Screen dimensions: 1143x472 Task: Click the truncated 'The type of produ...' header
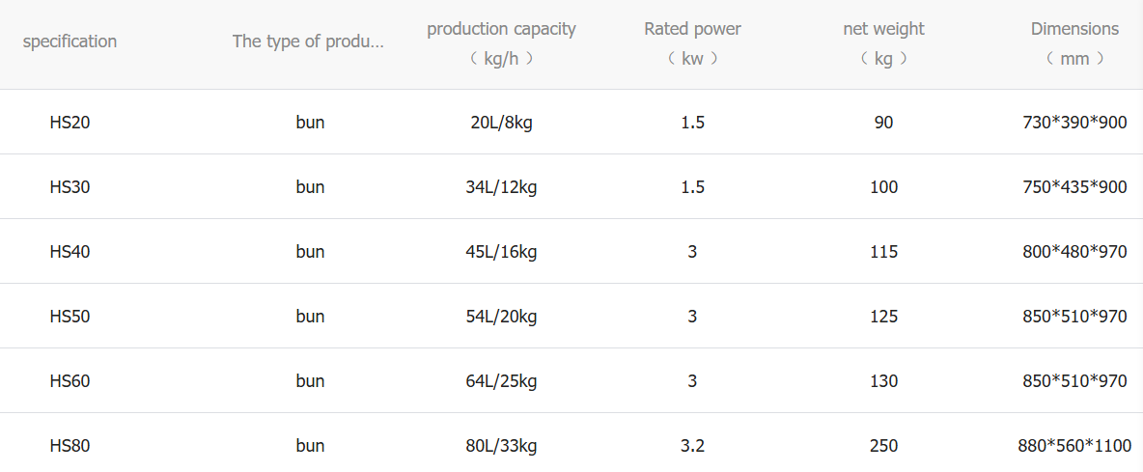click(x=308, y=42)
